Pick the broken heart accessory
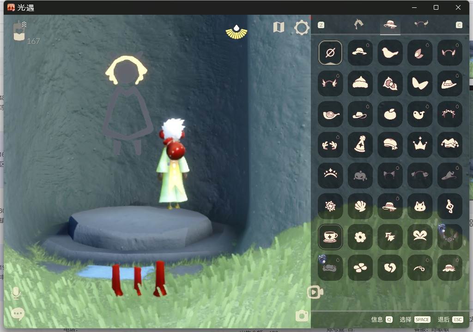The width and height of the screenshot is (473, 332). (390, 268)
